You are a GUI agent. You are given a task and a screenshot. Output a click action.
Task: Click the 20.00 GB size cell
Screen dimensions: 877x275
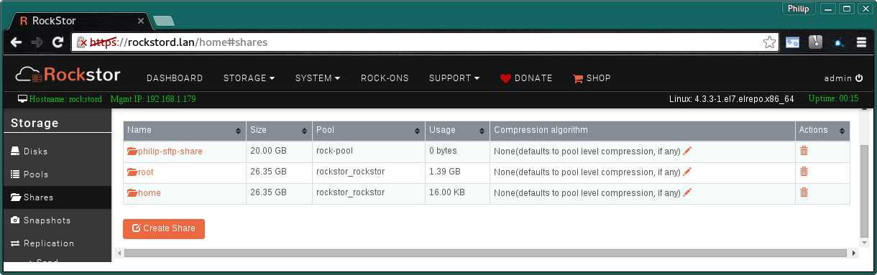click(279, 152)
